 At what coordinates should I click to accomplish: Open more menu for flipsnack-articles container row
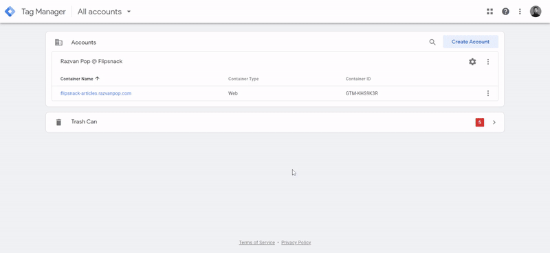pos(488,93)
